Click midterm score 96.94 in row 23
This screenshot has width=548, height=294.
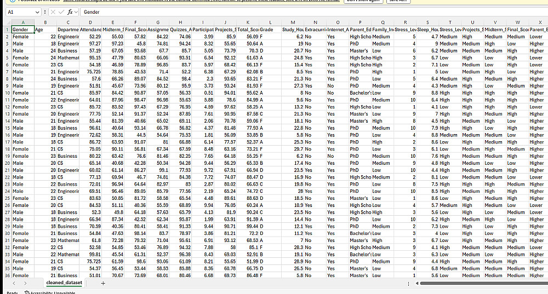pos(113,184)
